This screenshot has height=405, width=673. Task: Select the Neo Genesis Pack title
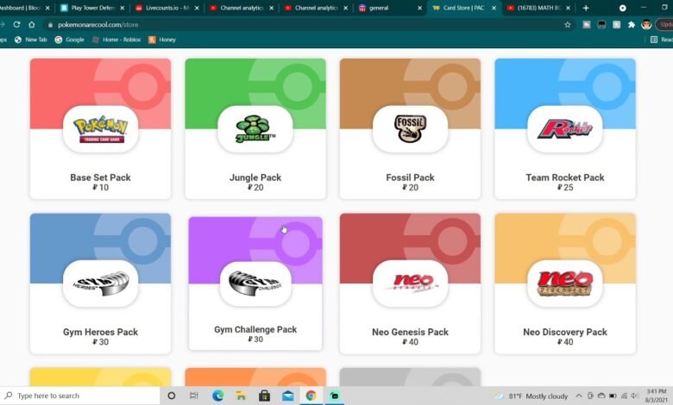click(x=411, y=332)
